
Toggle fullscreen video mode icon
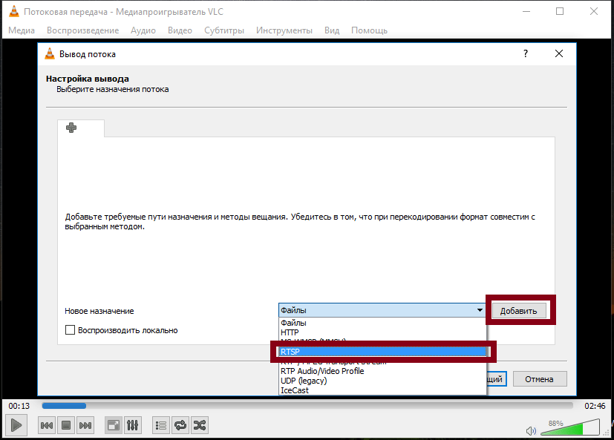coord(114,425)
